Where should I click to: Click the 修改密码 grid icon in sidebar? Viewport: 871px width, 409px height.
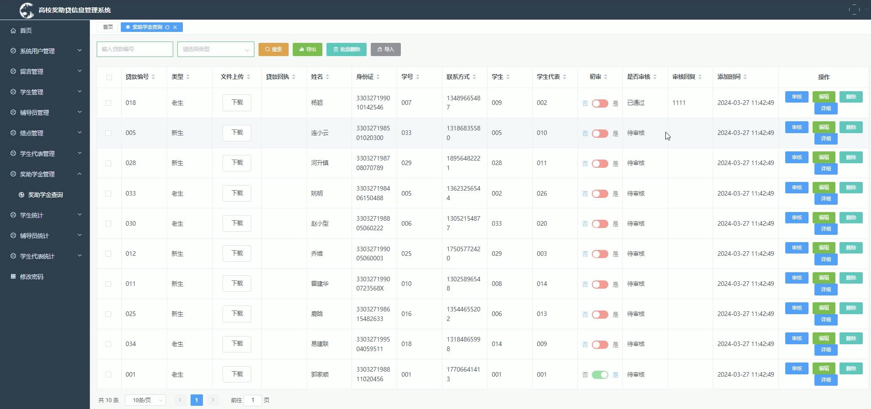13,276
